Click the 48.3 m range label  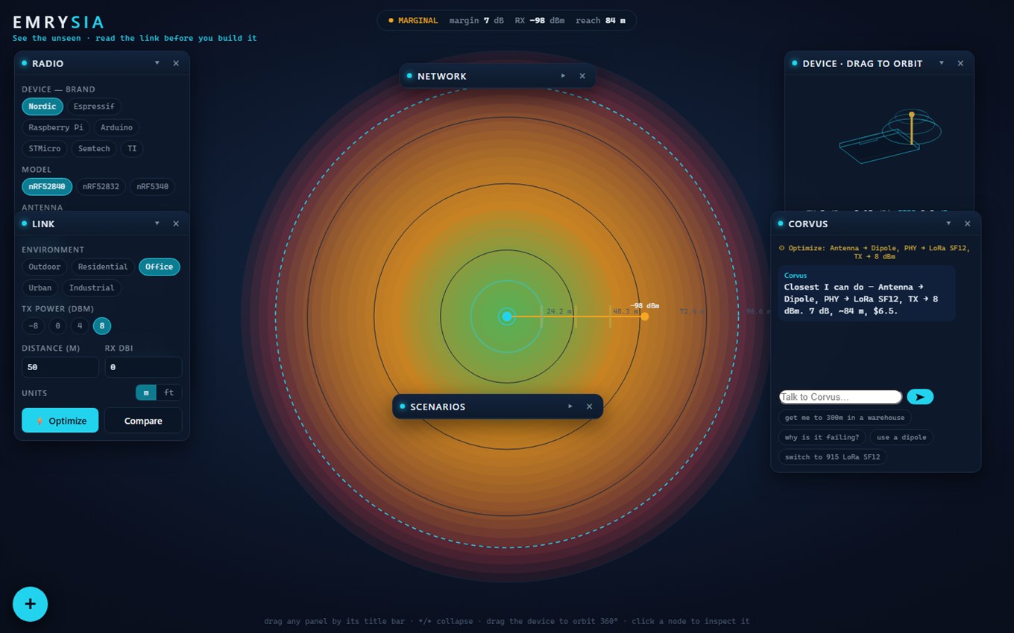[626, 311]
